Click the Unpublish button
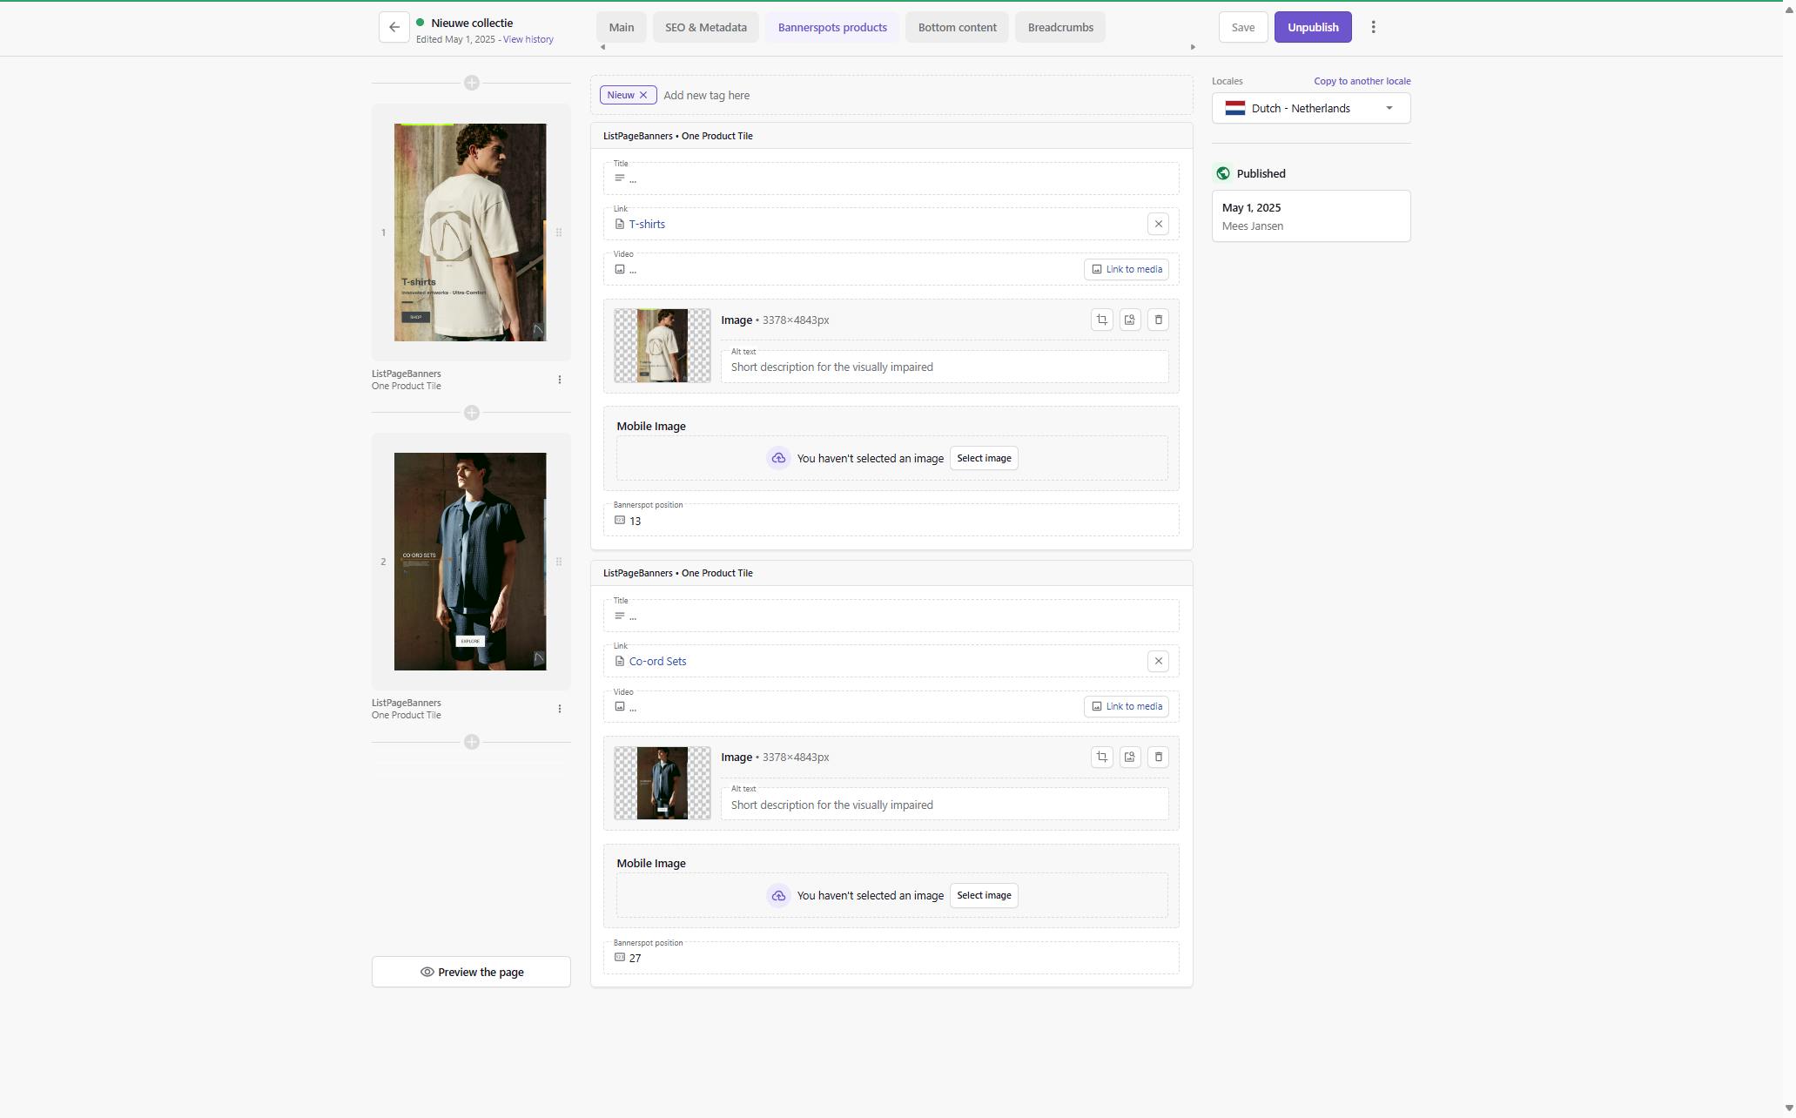This screenshot has height=1118, width=1796. point(1312,27)
